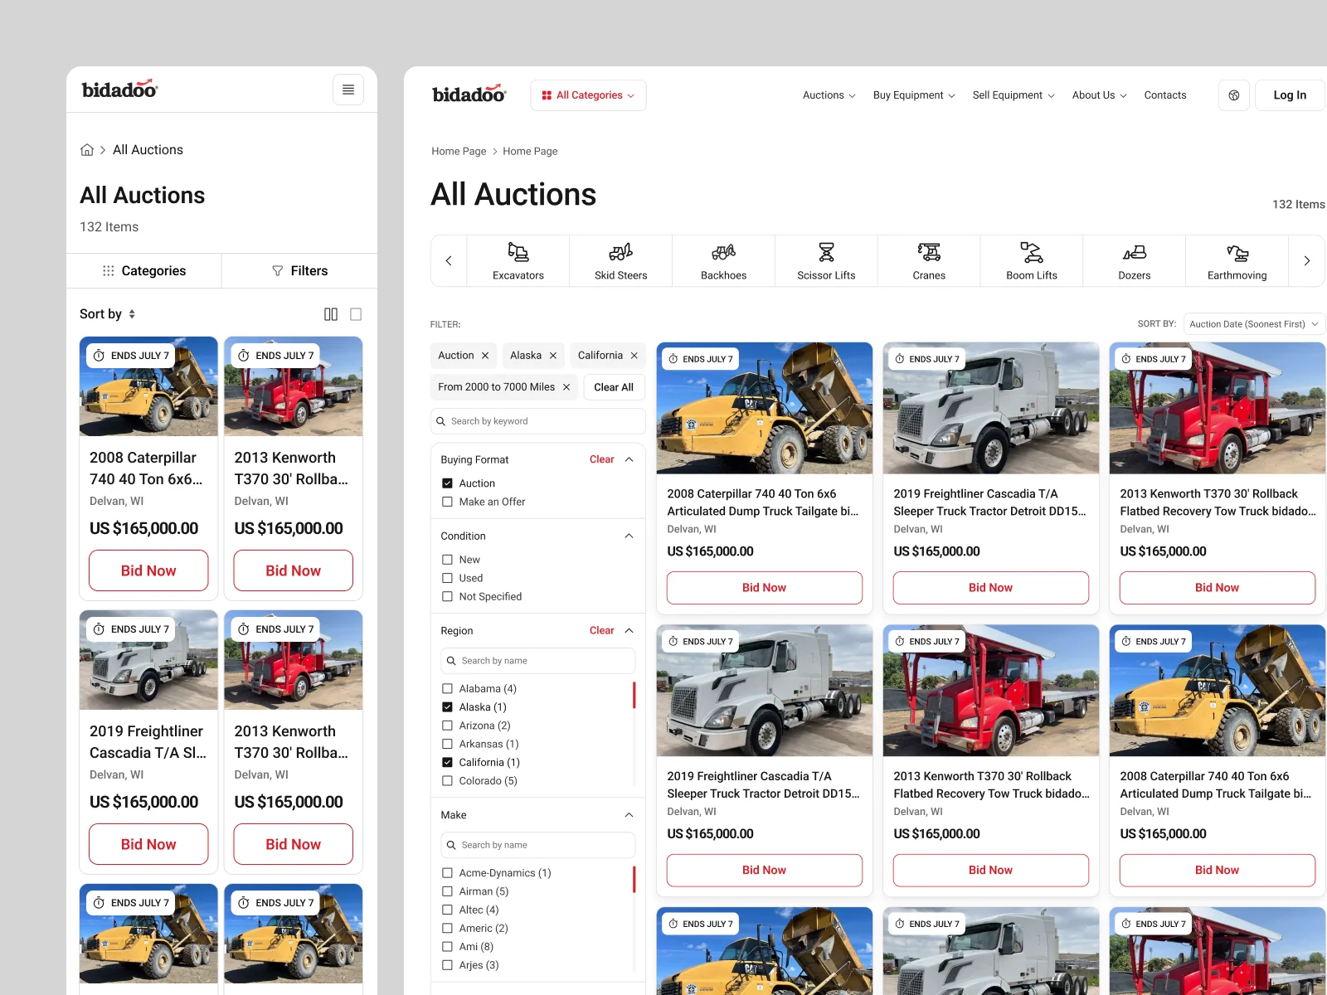
Task: Open the Auction Date sort dropdown
Action: coord(1254,324)
